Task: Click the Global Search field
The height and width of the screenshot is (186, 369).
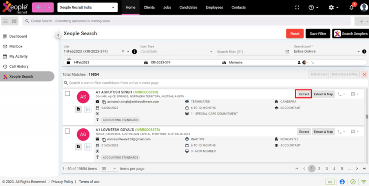Action: pyautogui.click(x=186, y=21)
